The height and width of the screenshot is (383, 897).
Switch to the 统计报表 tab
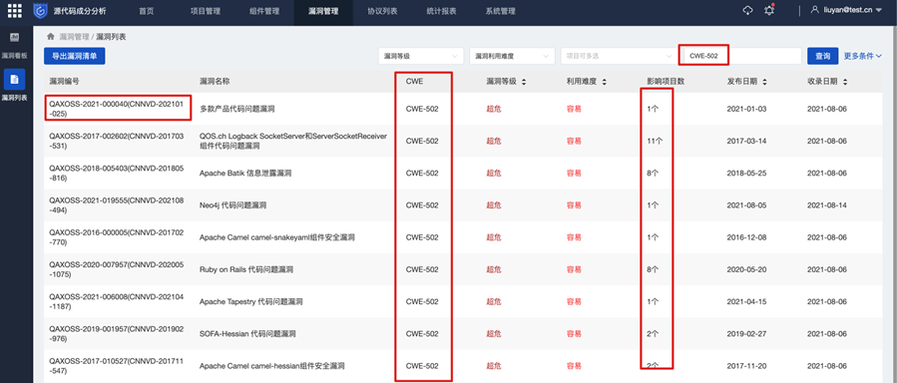442,11
